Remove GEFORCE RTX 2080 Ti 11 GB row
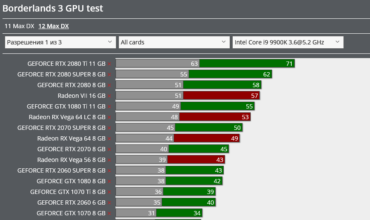This screenshot has height=220, width=370. [109, 64]
